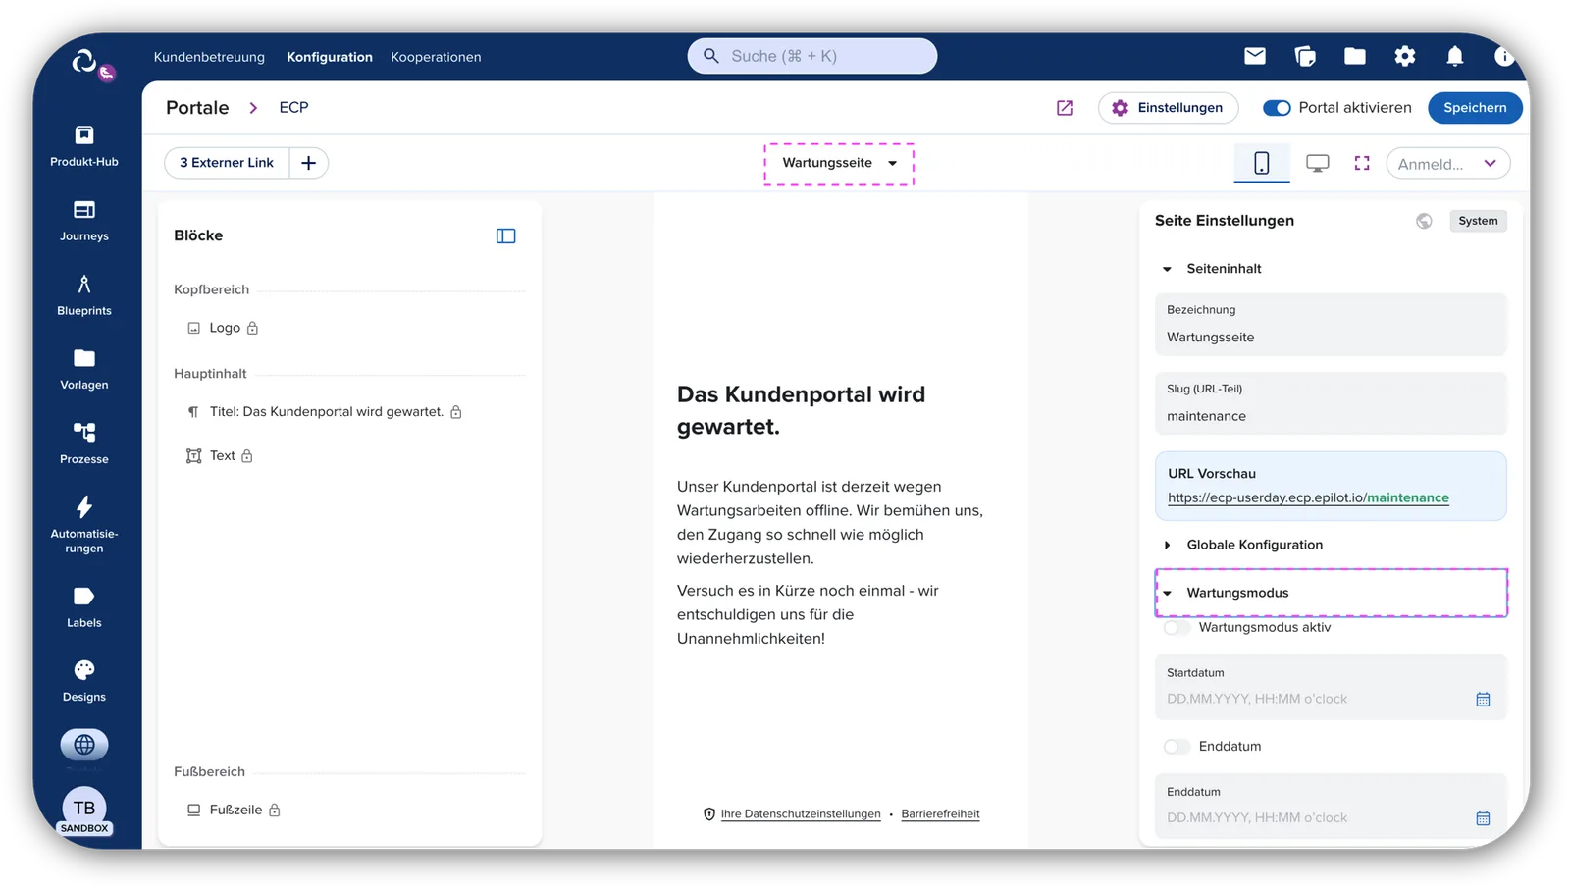Open the Kooperationen menu

point(436,57)
